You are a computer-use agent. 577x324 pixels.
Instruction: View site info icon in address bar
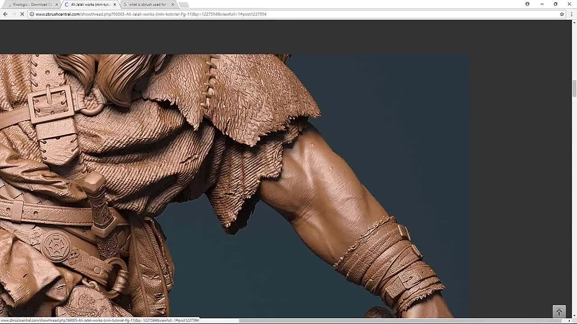[x=32, y=14]
